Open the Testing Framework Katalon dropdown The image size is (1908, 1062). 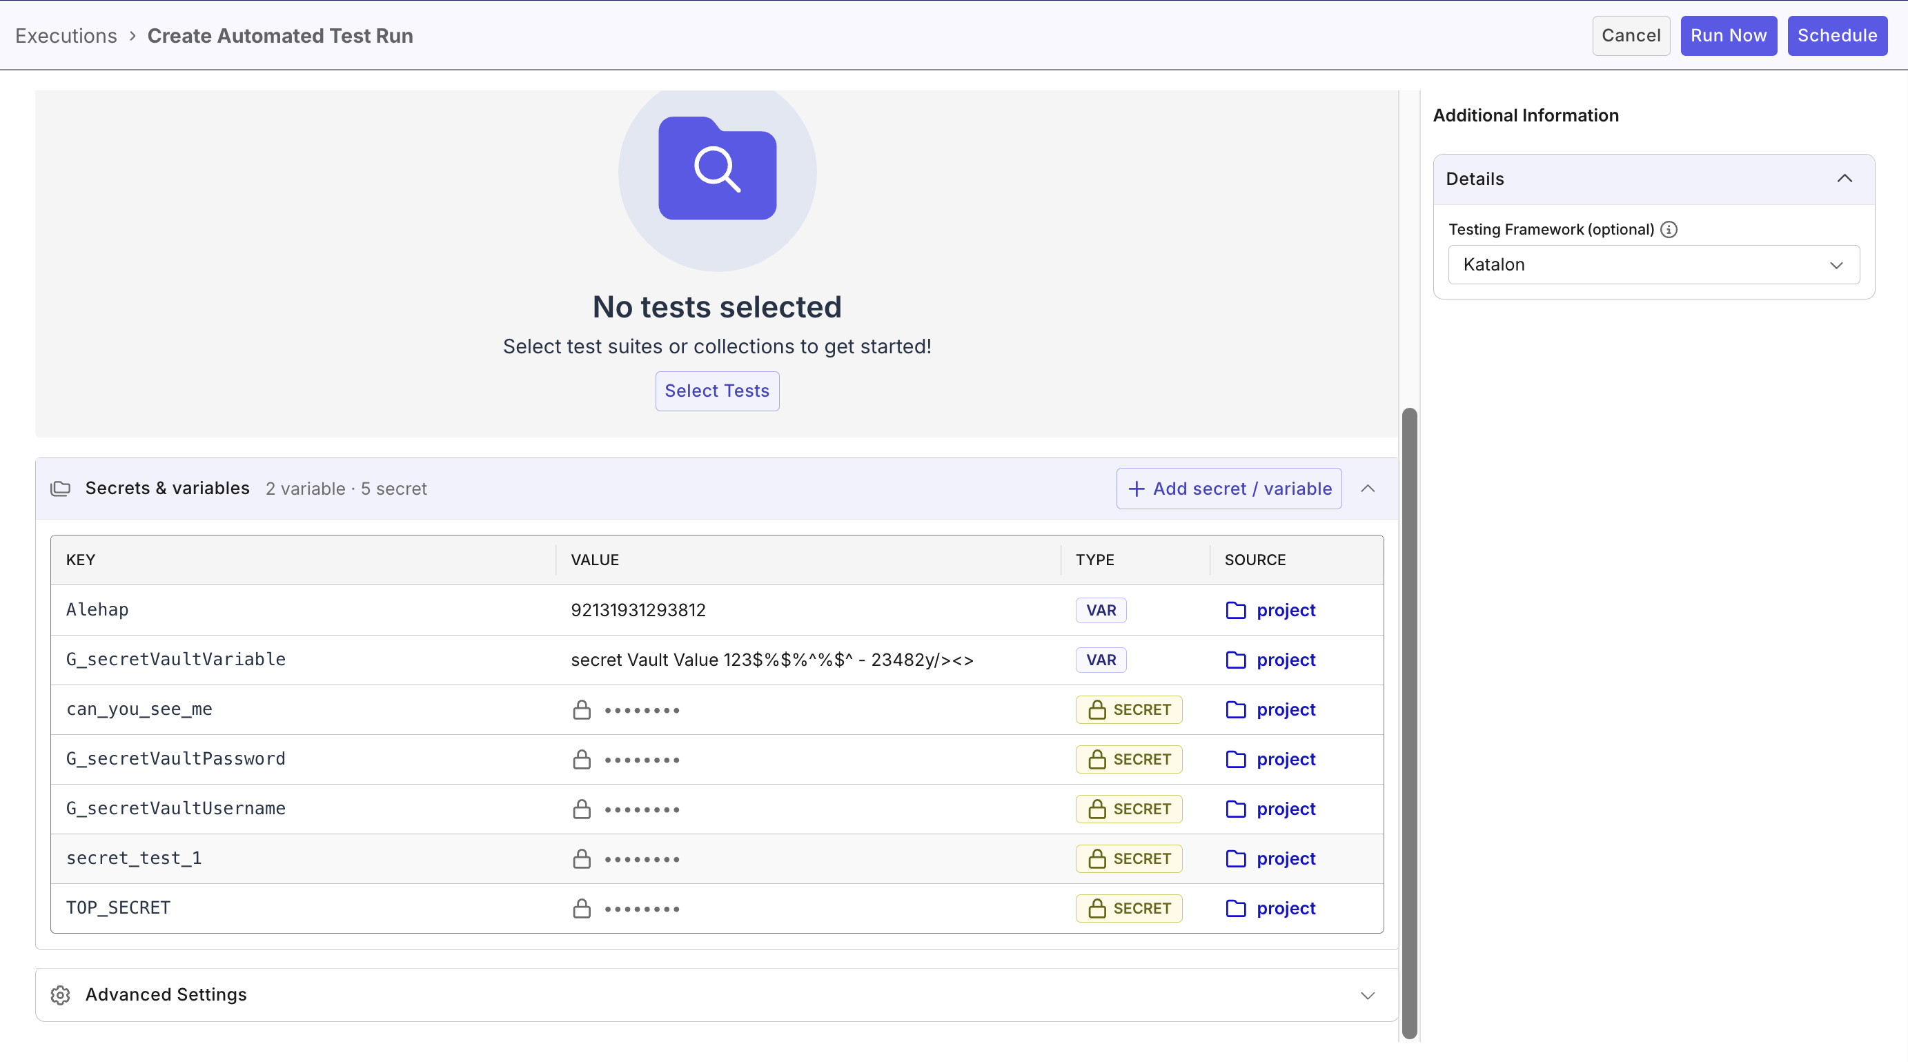(x=1653, y=264)
